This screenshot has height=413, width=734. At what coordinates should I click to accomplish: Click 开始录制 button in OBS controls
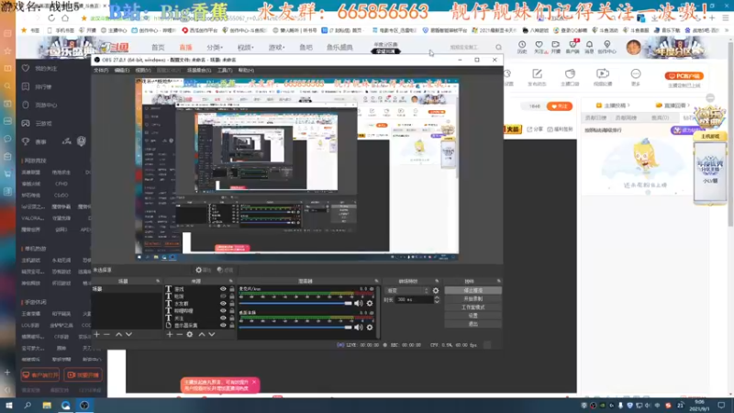point(473,299)
